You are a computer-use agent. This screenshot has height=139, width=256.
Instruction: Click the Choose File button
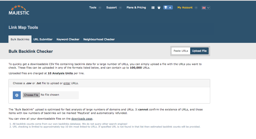pos(31,95)
